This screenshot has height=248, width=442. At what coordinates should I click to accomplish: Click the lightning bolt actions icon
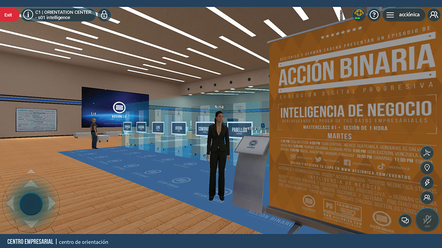[x=427, y=182]
